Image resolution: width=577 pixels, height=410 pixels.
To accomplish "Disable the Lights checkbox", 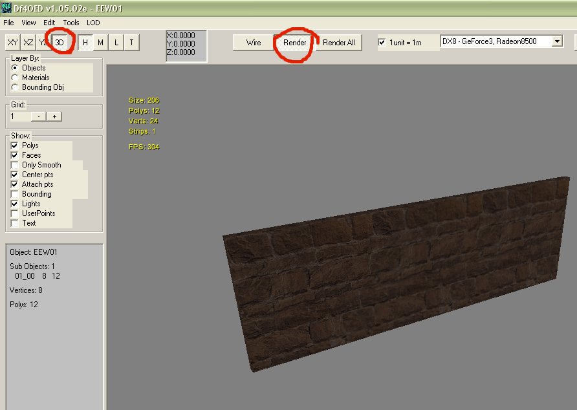I will coord(15,204).
